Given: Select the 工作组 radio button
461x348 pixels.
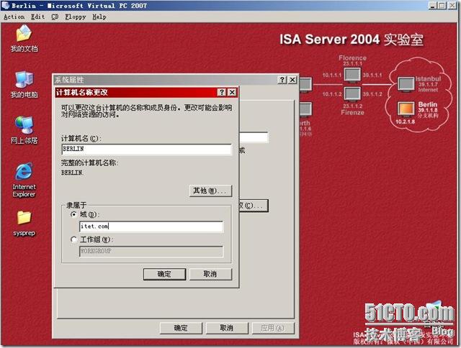Looking at the screenshot, I should (x=74, y=239).
